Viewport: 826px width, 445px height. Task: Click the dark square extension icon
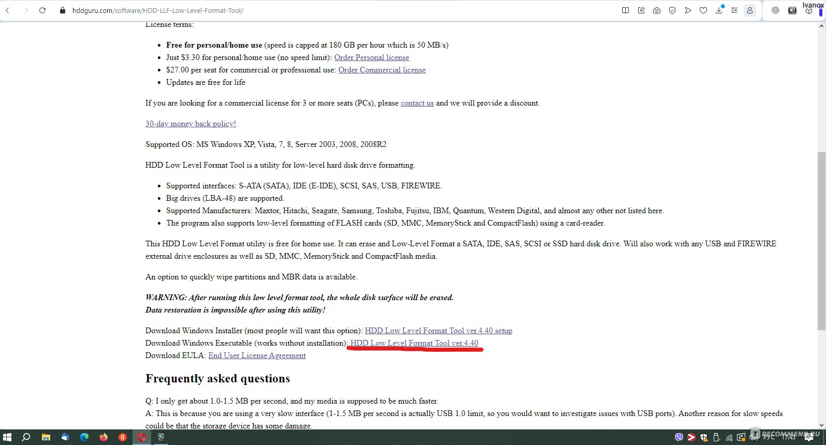coord(792,10)
